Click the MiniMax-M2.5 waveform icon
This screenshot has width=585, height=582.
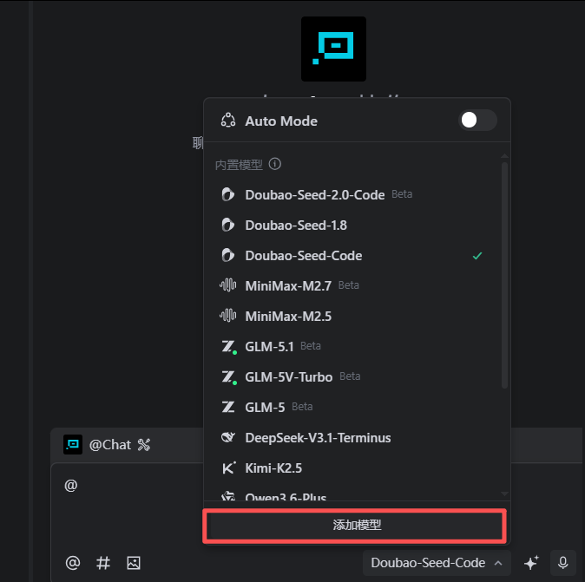[x=228, y=316]
